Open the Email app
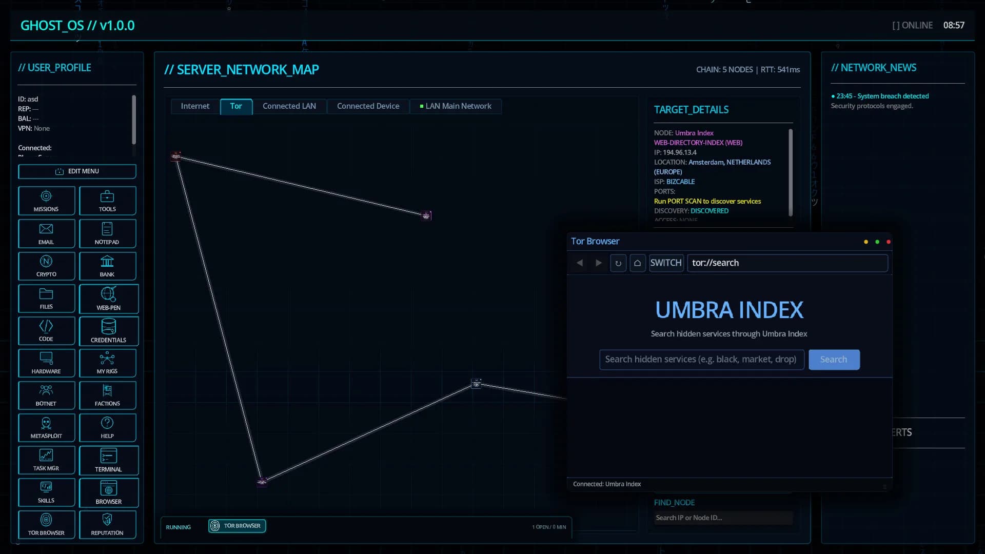The width and height of the screenshot is (985, 554). point(46,233)
